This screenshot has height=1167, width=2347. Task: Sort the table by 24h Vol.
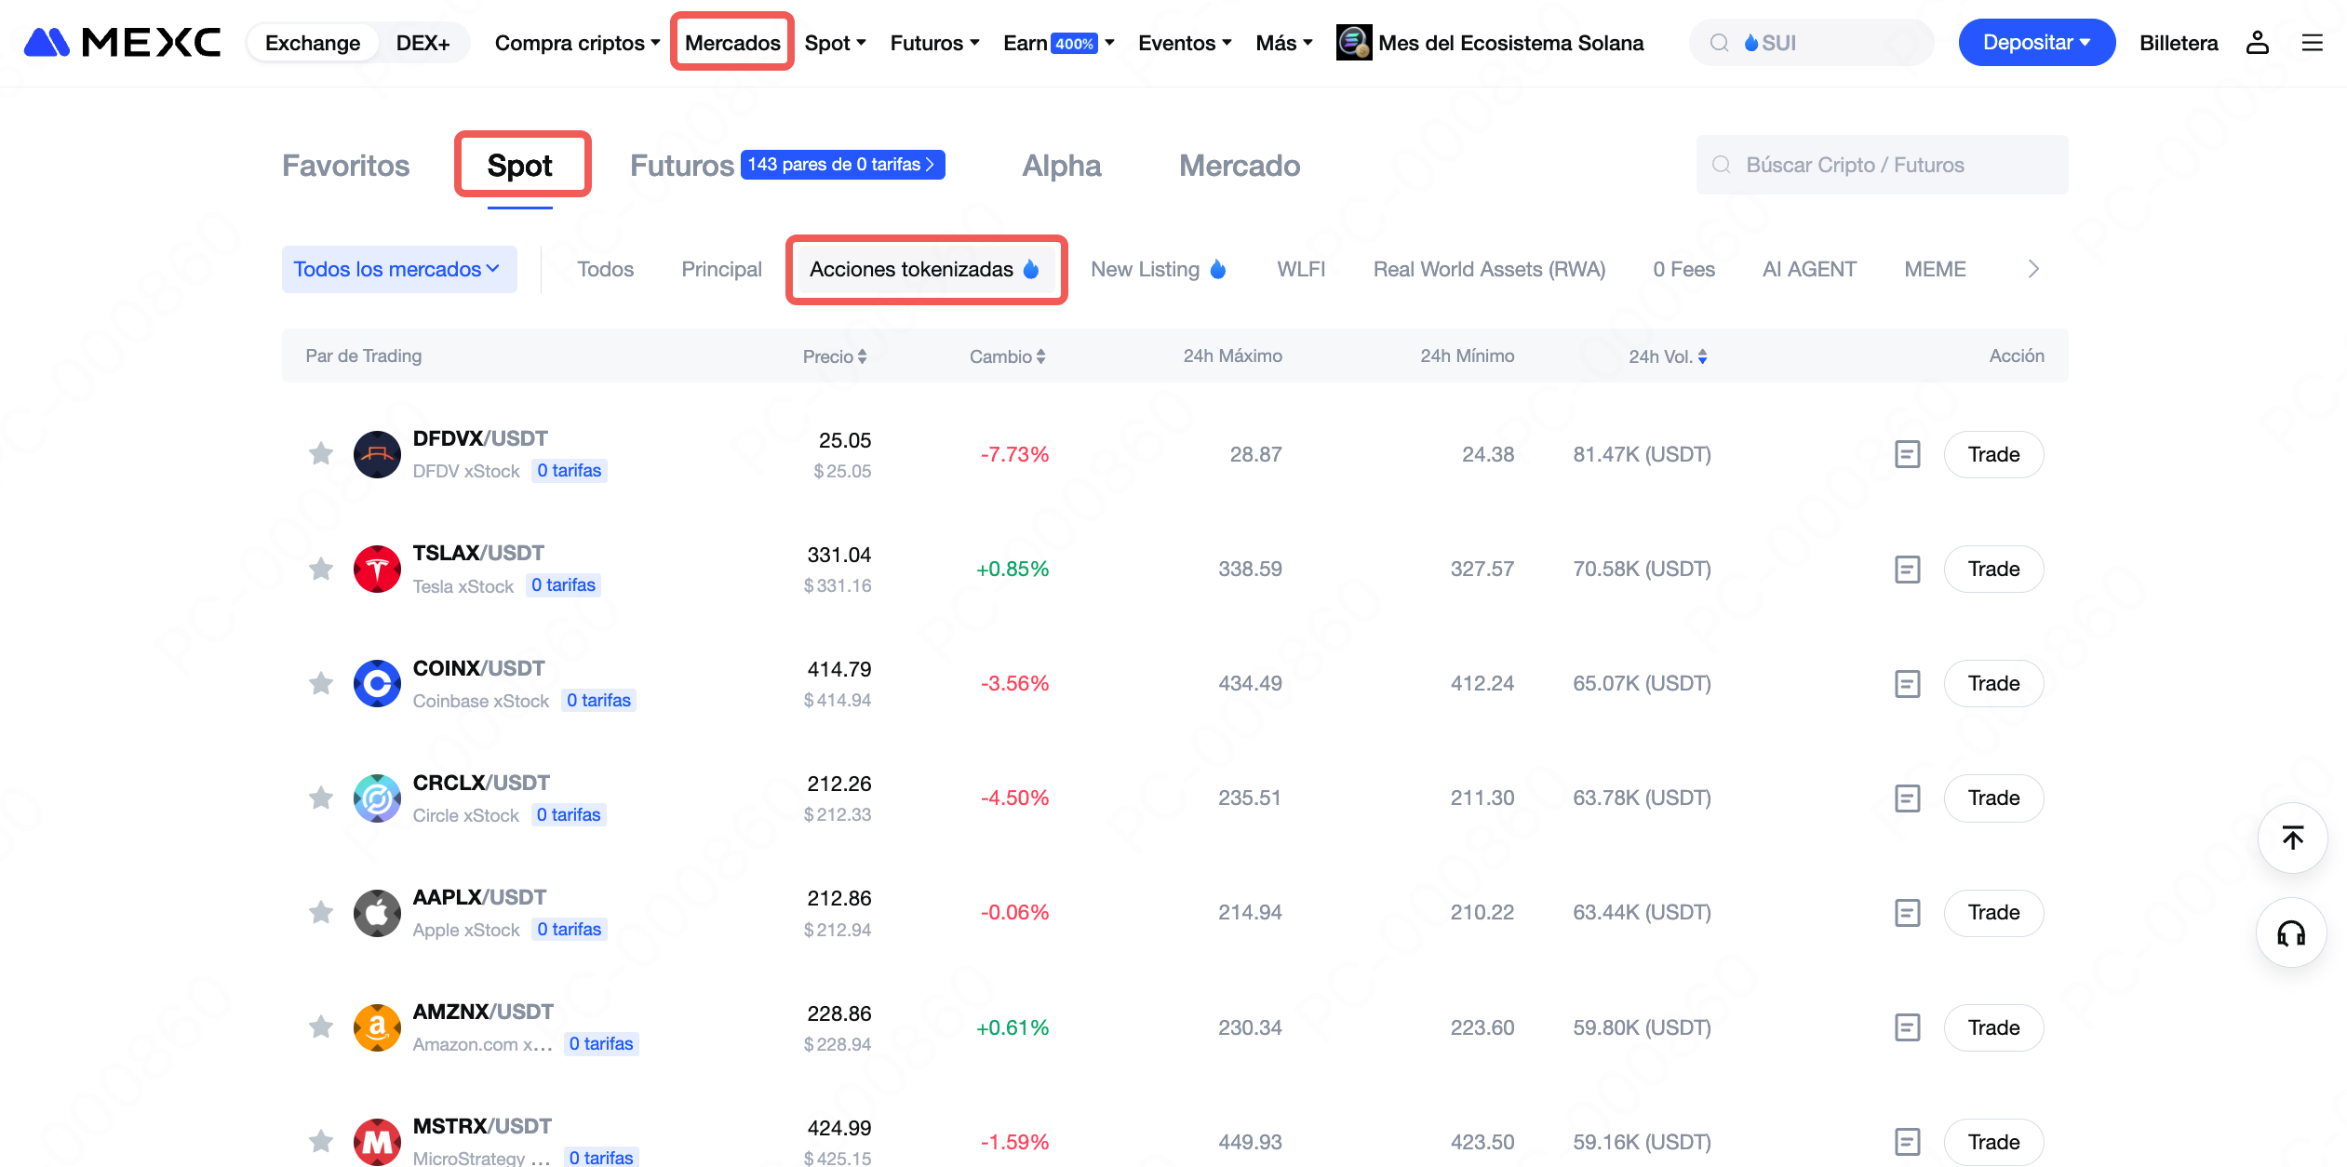pos(1669,356)
